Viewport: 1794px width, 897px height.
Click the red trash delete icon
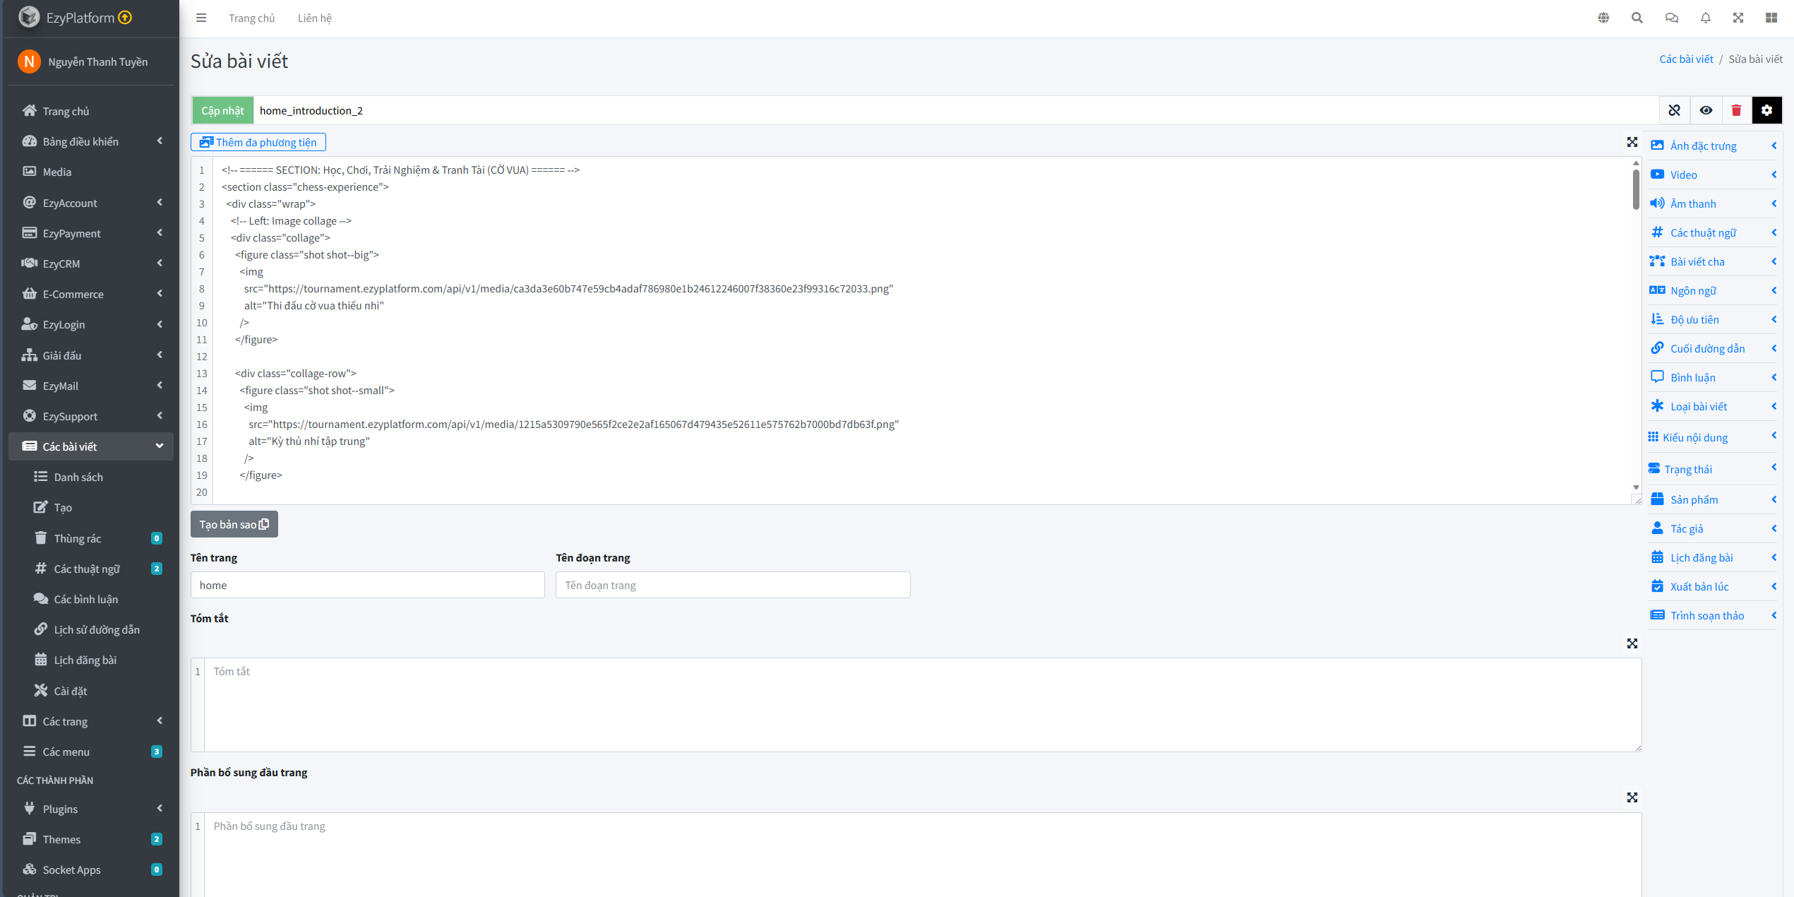(x=1736, y=110)
